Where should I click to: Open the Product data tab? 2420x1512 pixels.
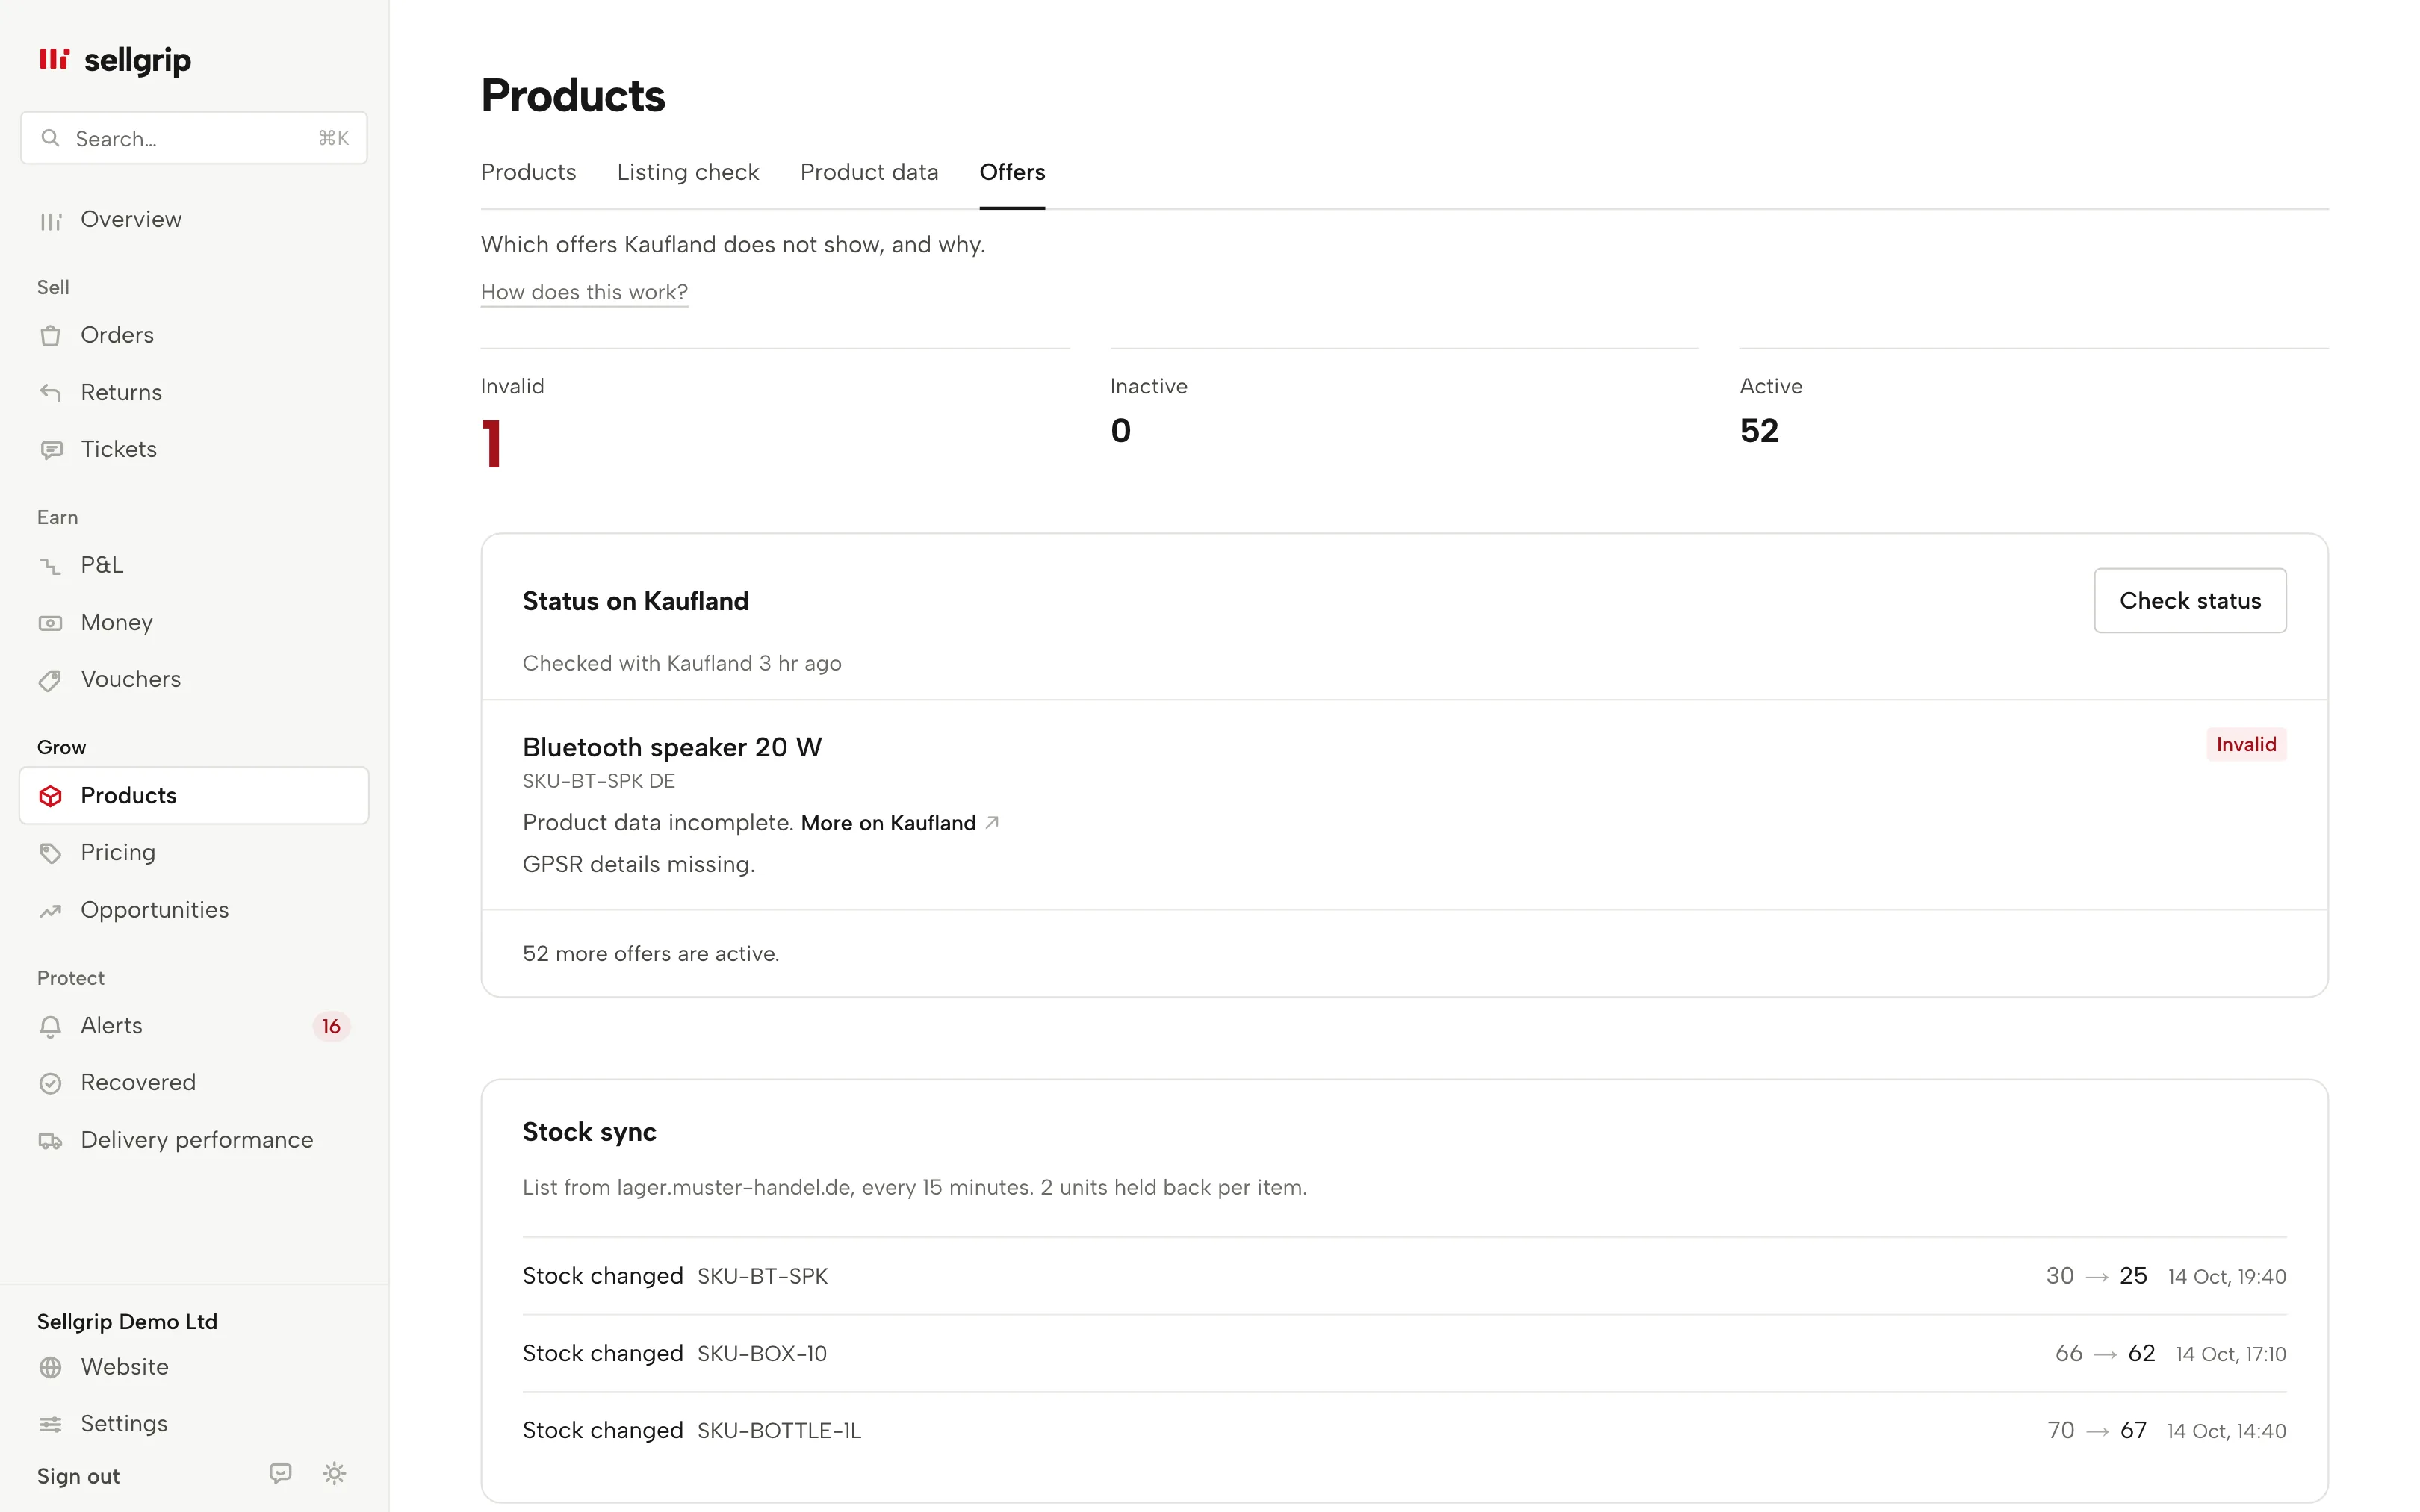pos(869,172)
